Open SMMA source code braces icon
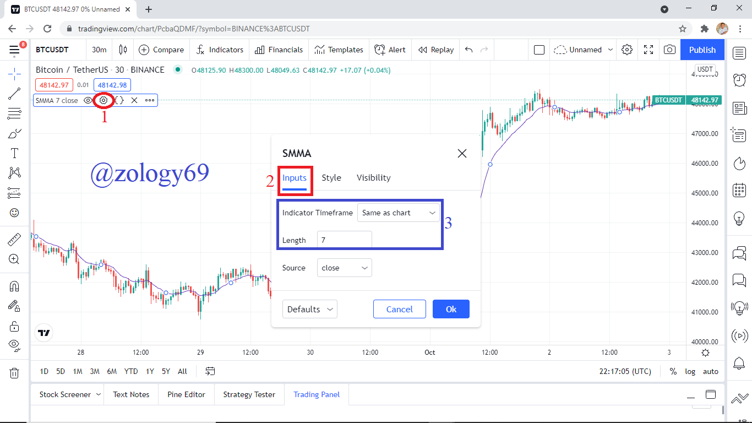This screenshot has width=752, height=423. [119, 100]
